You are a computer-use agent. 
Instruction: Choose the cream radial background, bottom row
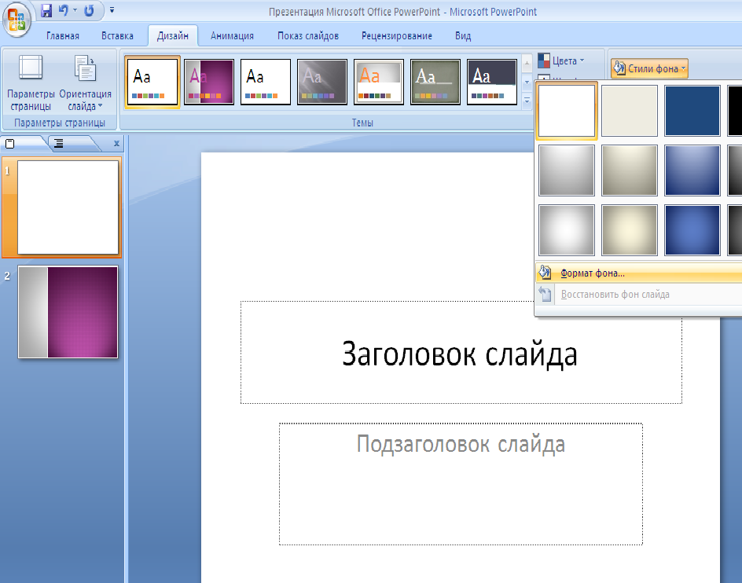[630, 230]
